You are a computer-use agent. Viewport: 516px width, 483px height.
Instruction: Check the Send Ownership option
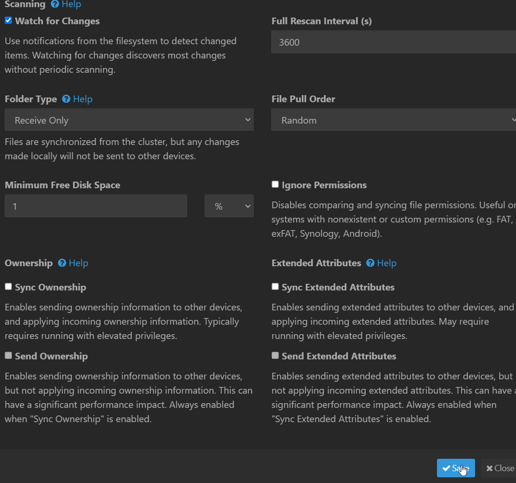click(8, 355)
